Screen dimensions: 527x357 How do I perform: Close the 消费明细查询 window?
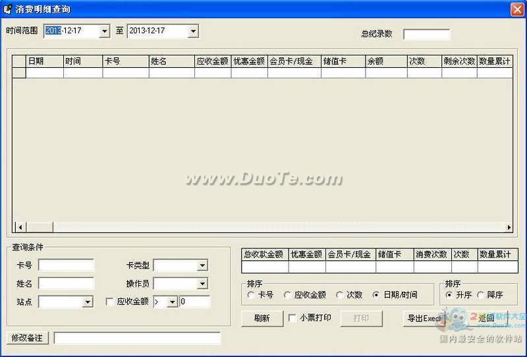coord(516,9)
